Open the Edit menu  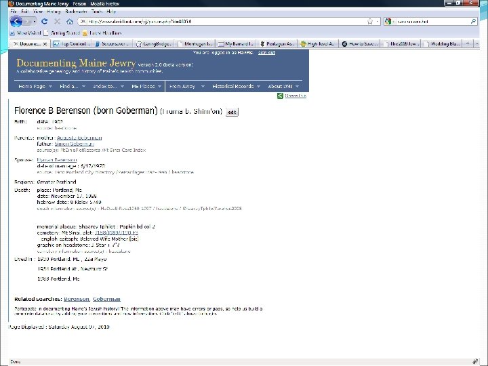pos(24,12)
